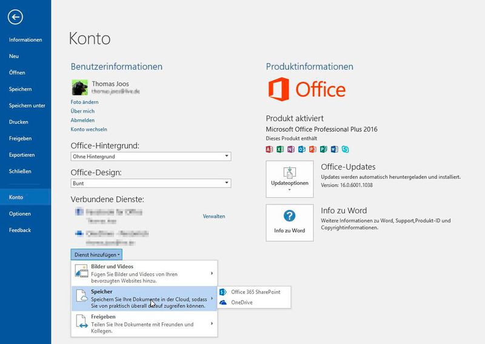The height and width of the screenshot is (344, 485).
Task: Click the Bilder und Videos menu title
Action: click(112, 266)
